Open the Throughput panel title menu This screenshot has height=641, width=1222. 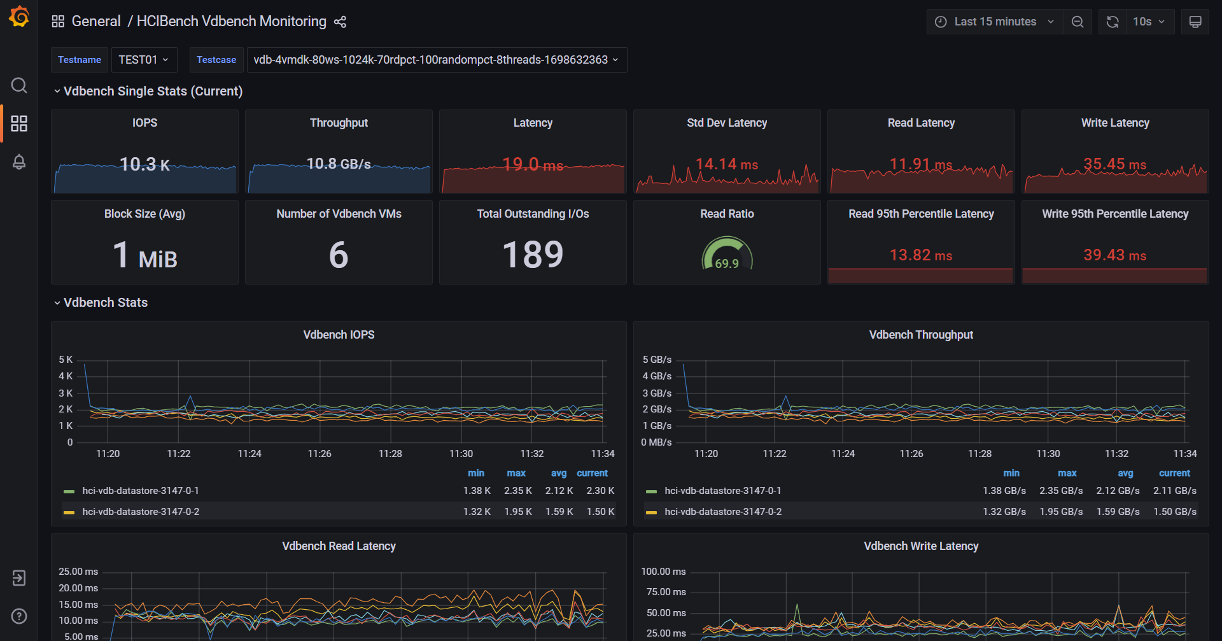coord(339,123)
